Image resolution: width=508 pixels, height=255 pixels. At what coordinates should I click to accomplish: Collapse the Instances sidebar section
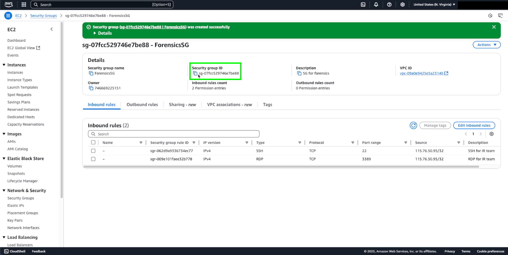[4, 65]
